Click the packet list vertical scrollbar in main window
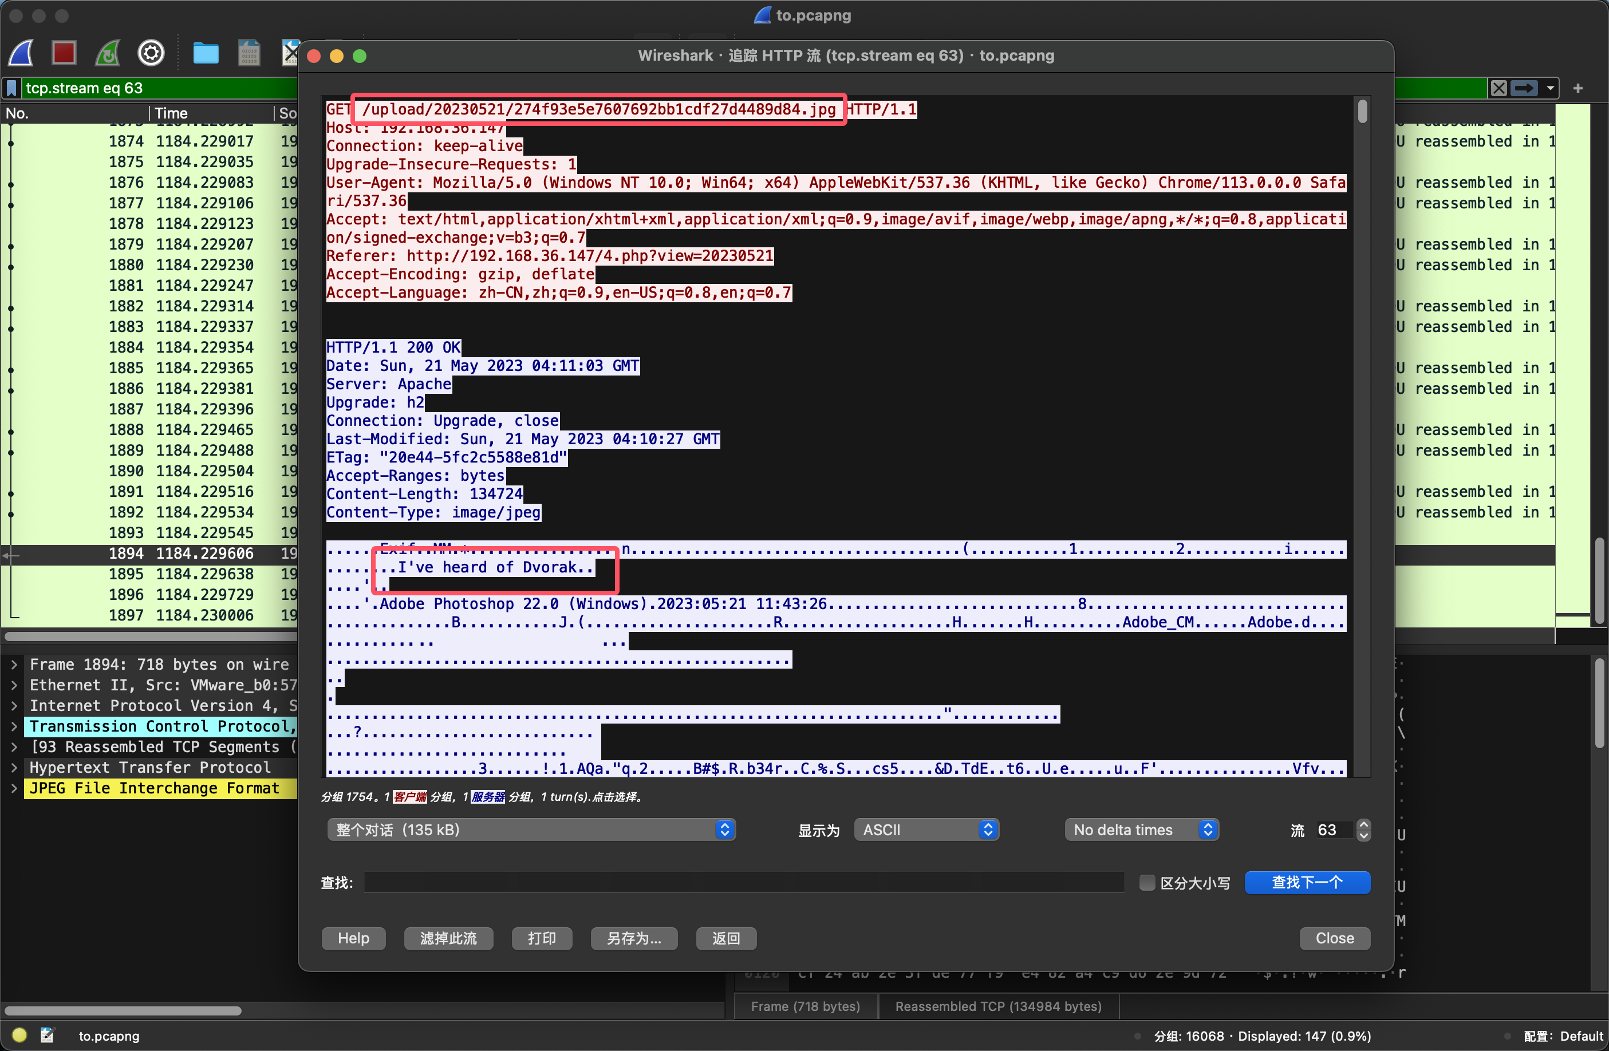Image resolution: width=1609 pixels, height=1051 pixels. (x=1599, y=581)
